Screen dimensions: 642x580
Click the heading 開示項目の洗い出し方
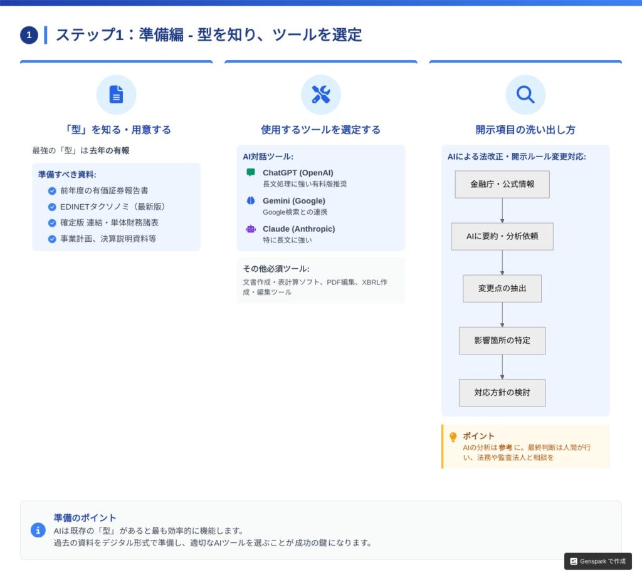[525, 130]
